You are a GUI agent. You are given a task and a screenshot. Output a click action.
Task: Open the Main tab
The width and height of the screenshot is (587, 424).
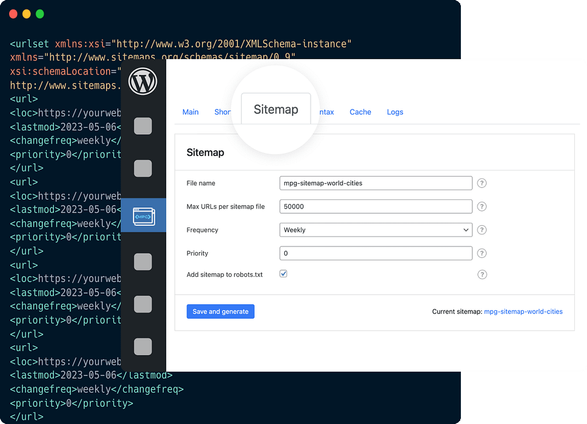(x=190, y=112)
